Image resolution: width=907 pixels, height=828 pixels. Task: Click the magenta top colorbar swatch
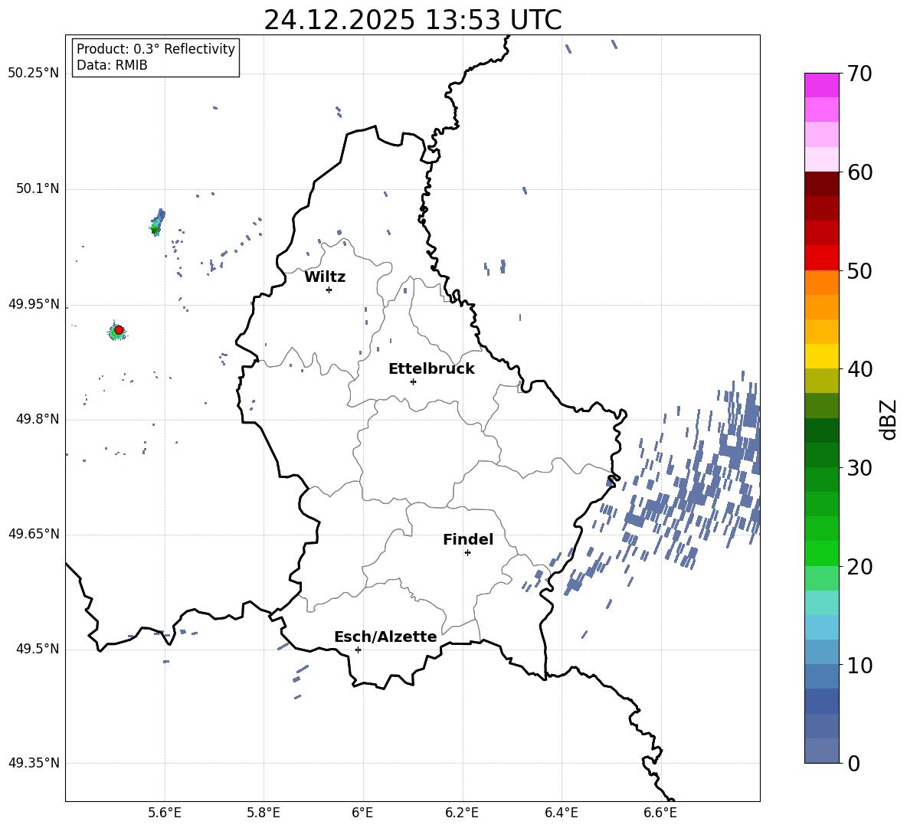click(821, 85)
